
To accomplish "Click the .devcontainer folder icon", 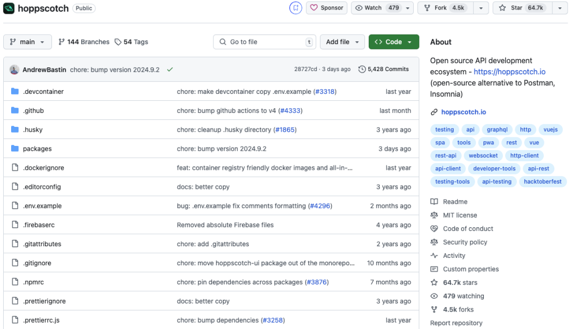I will [15, 92].
